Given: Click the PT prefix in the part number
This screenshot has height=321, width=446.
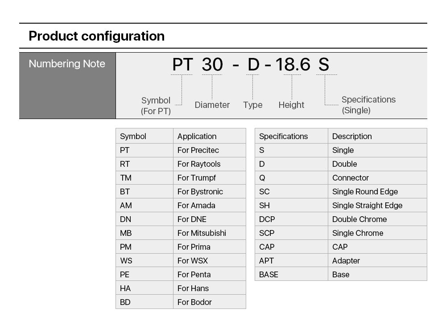Looking at the screenshot, I should tap(182, 65).
